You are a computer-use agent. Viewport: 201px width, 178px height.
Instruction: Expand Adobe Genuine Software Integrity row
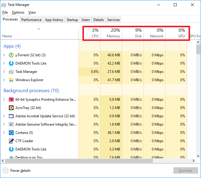point(4,124)
